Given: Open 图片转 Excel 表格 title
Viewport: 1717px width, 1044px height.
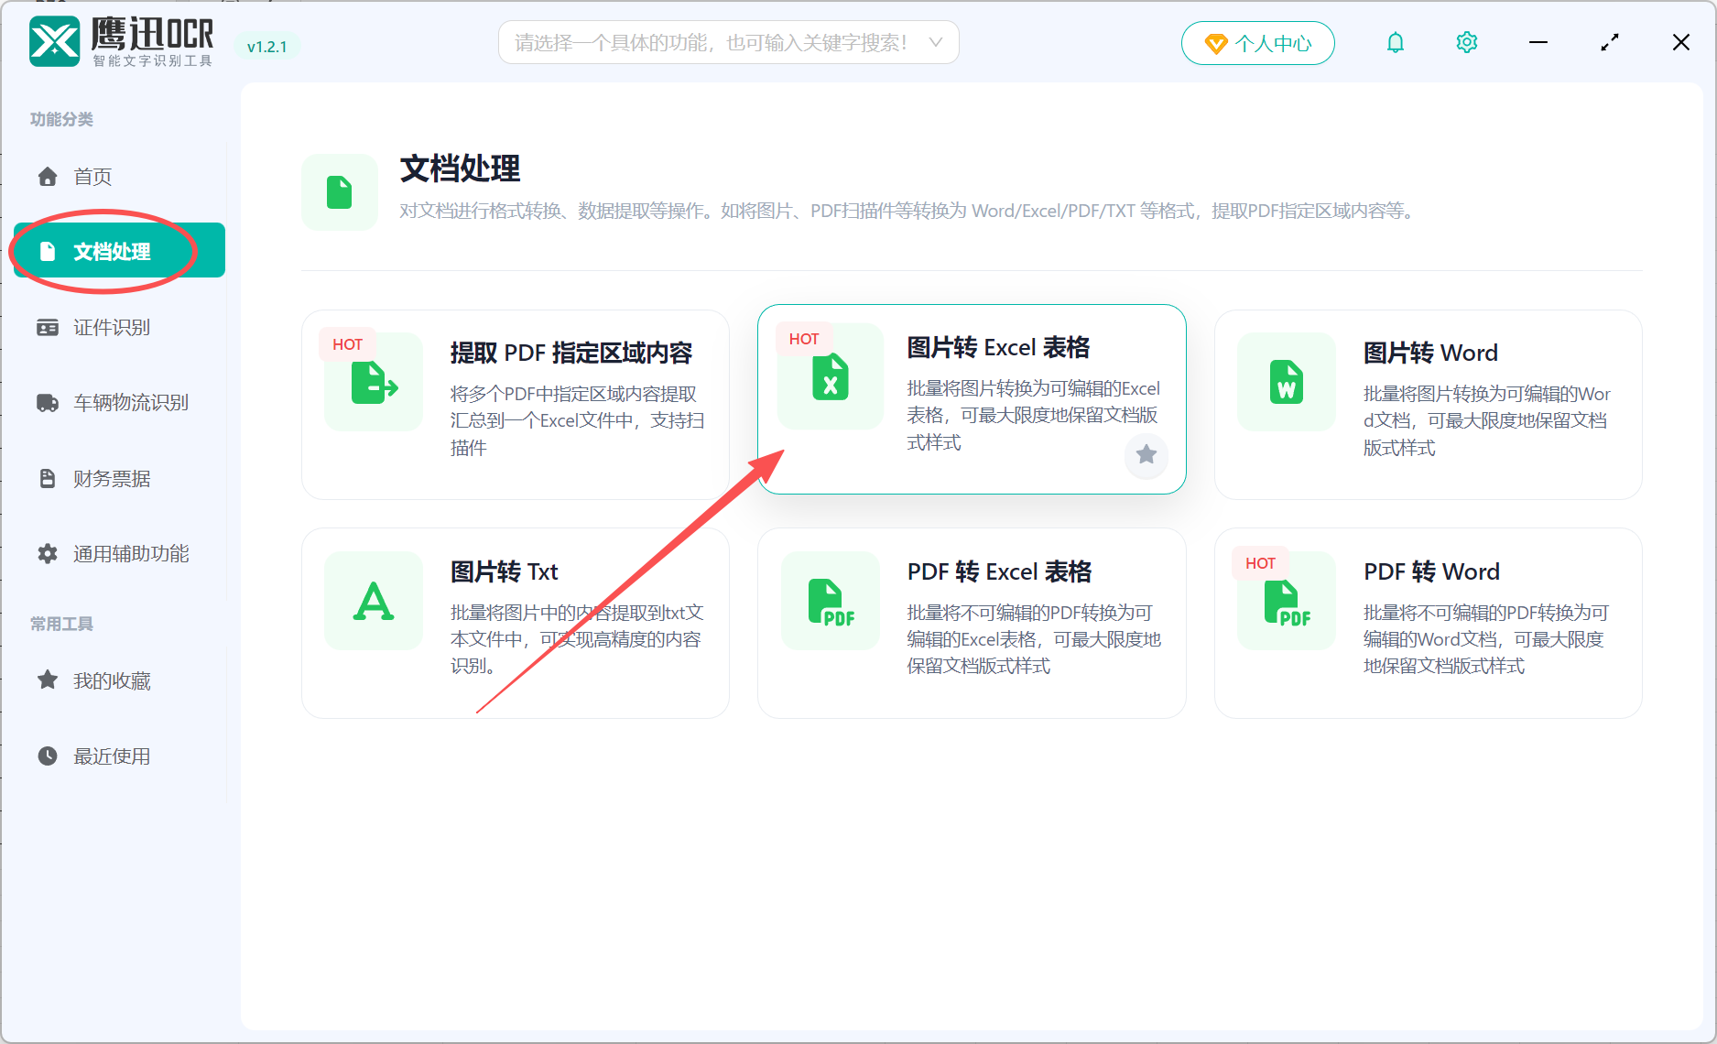Looking at the screenshot, I should point(998,348).
